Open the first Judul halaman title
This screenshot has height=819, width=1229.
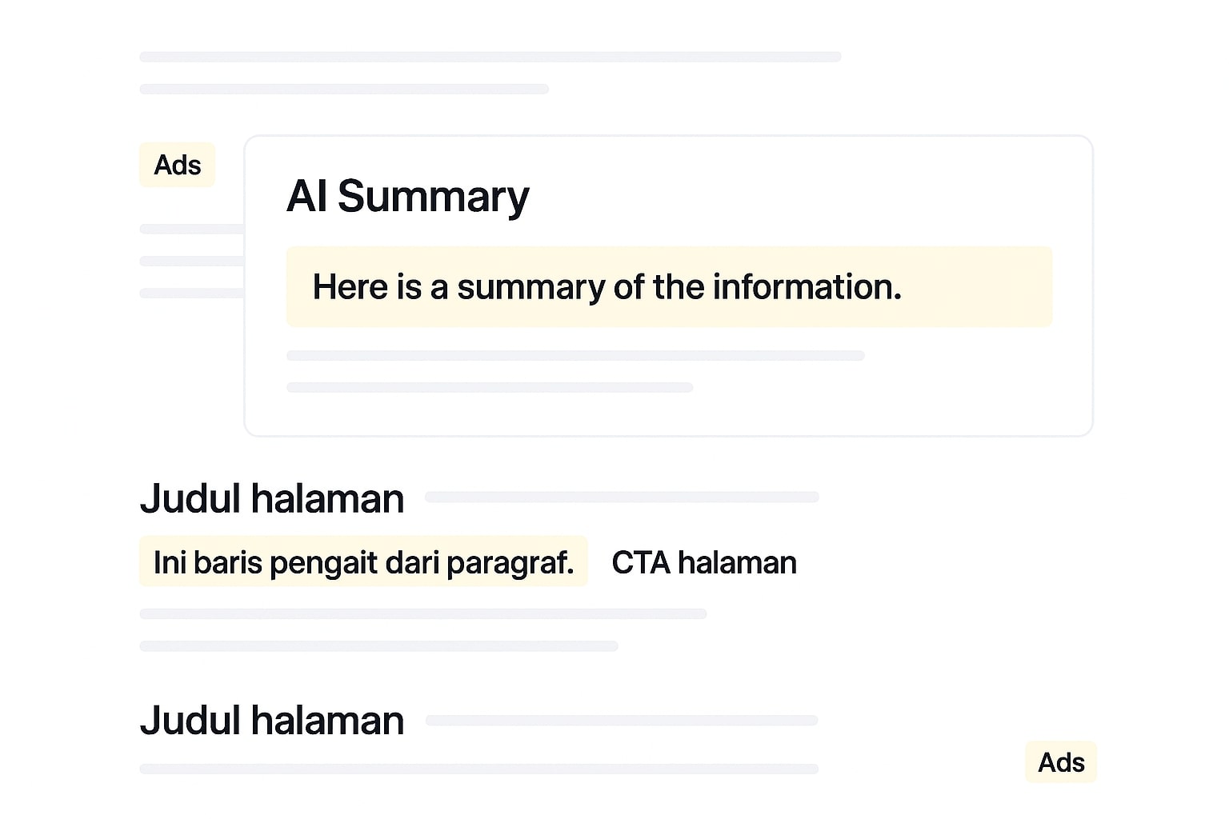272,498
